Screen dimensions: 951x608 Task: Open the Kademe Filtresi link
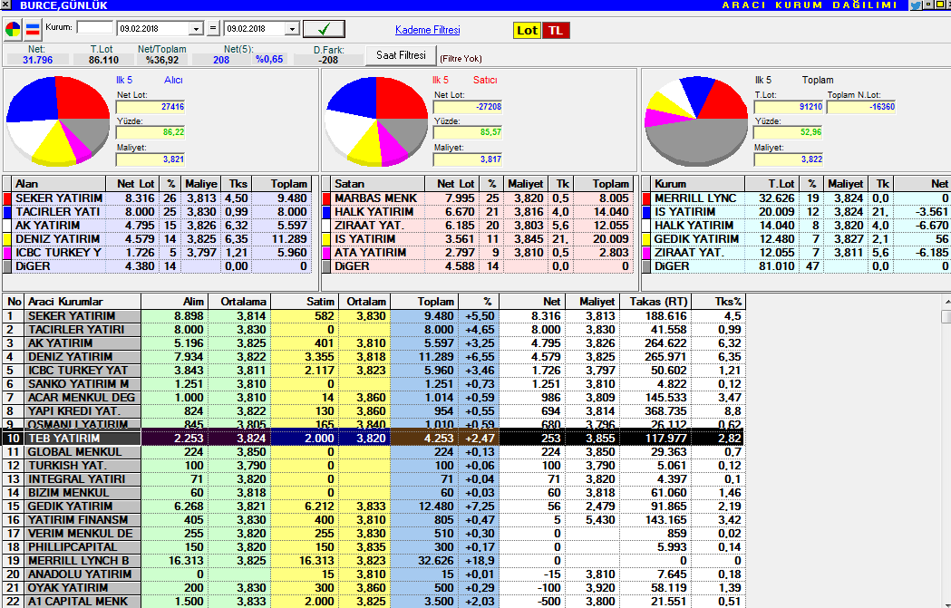428,30
